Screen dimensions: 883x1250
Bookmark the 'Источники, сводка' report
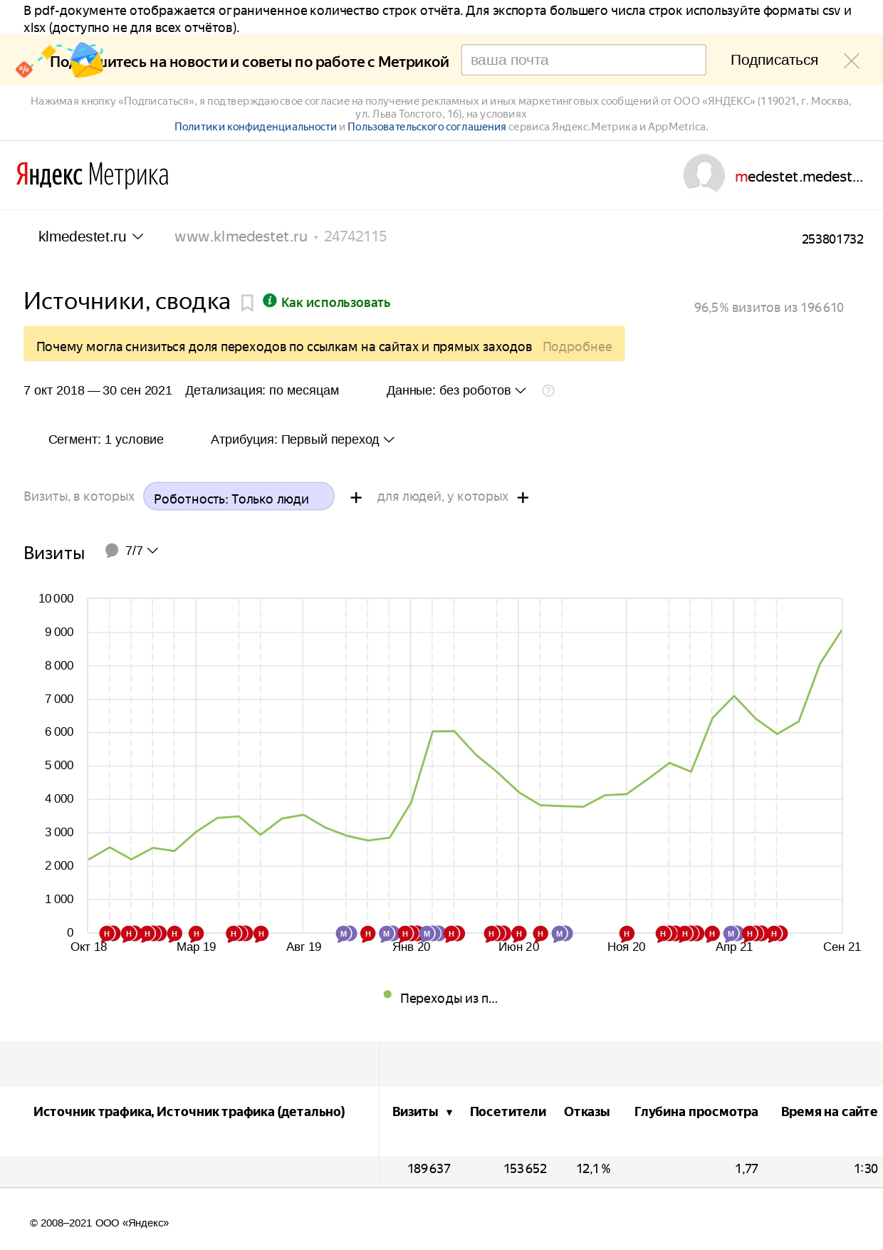pos(247,303)
